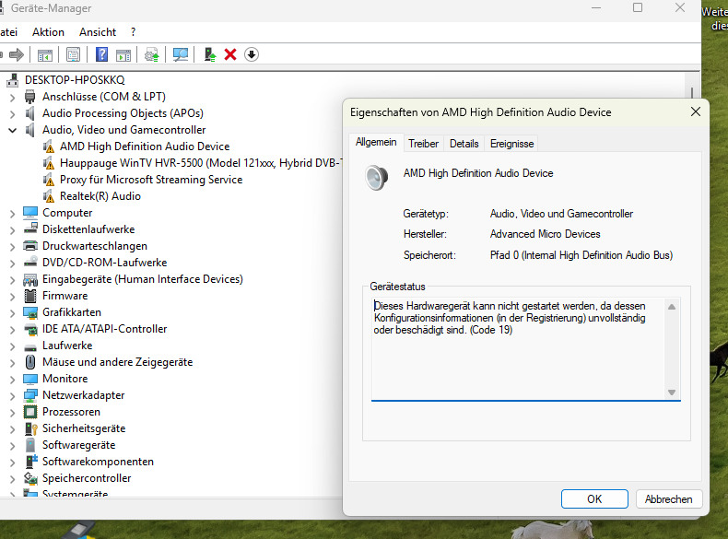The width and height of the screenshot is (728, 539).
Task: Expand the Computer category
Action: [x=13, y=214]
